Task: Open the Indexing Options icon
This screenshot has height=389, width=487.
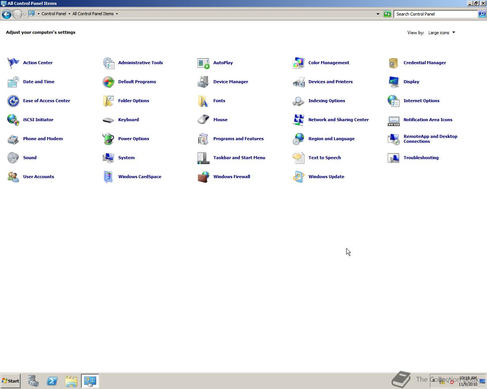Action: tap(299, 101)
